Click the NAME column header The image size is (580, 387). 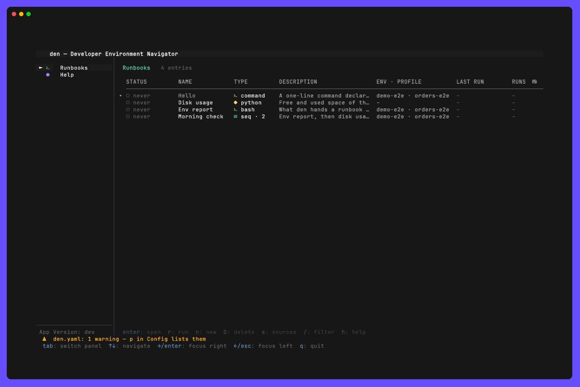tap(185, 82)
